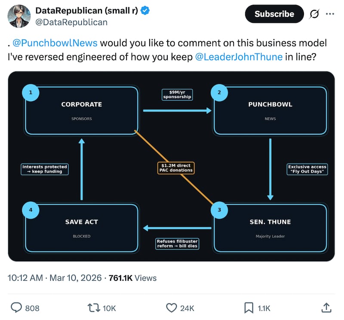Enlarge the business model diagram image

[171, 166]
